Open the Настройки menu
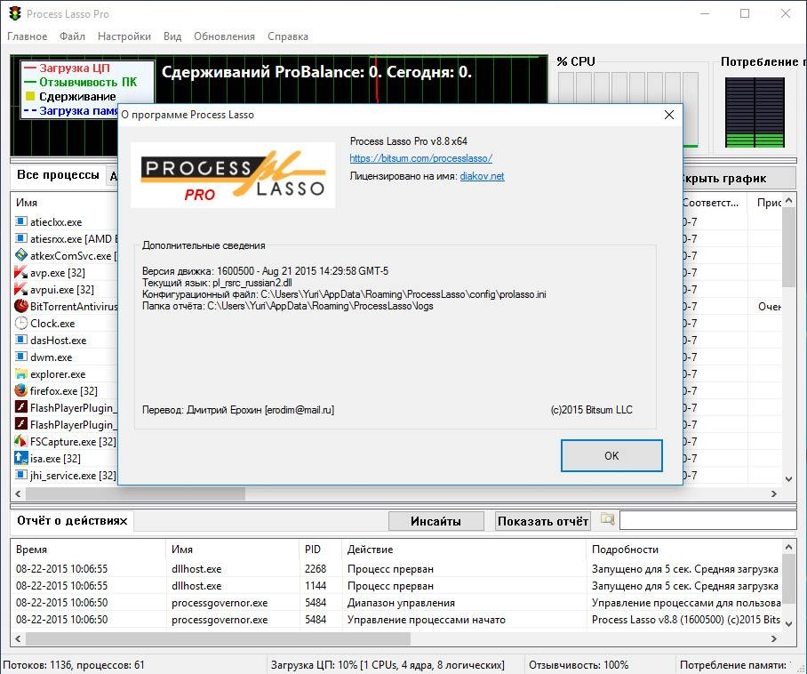This screenshot has height=674, width=807. 124,36
